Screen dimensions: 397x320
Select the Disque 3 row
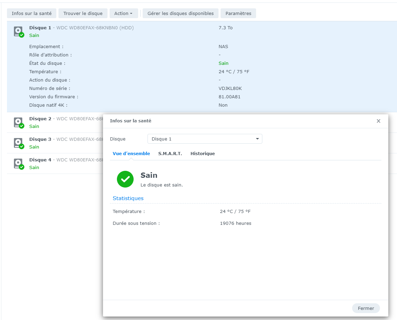point(55,143)
